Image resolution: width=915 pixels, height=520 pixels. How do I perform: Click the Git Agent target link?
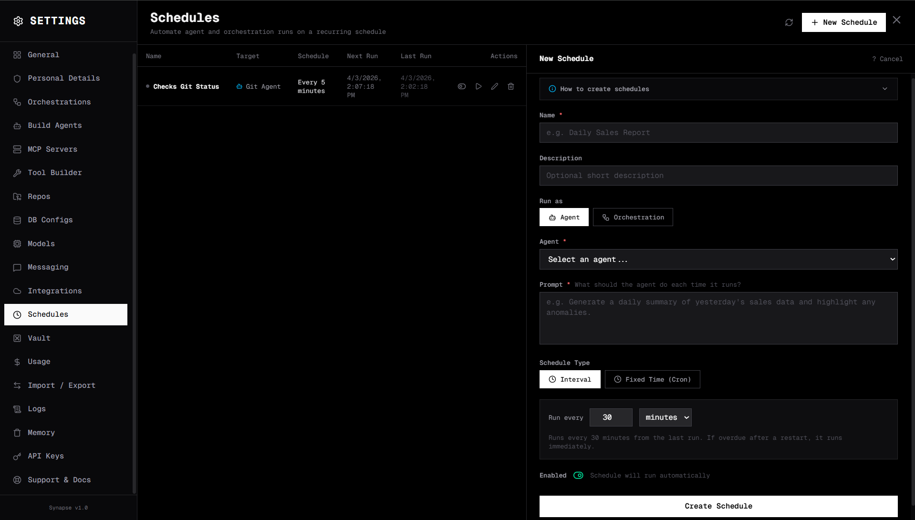tap(259, 86)
